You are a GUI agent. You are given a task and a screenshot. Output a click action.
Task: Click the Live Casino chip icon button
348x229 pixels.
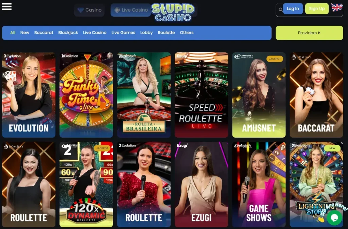click(x=131, y=10)
